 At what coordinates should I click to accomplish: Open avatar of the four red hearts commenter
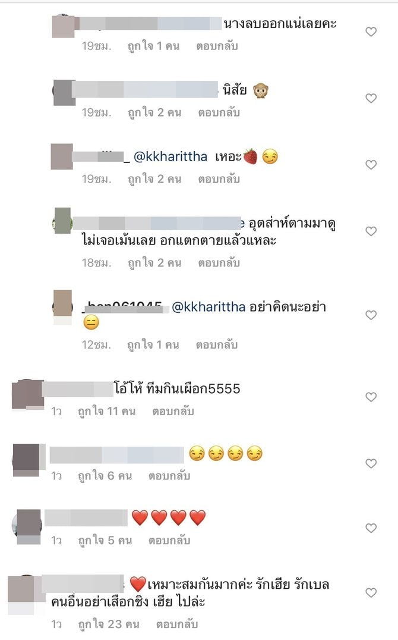[x=27, y=526]
